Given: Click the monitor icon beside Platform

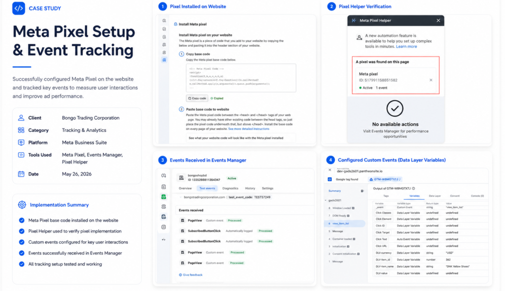Looking at the screenshot, I should 21,142.
